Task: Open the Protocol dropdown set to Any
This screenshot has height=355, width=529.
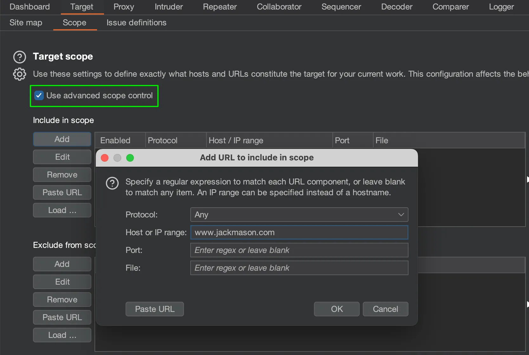Action: click(x=299, y=215)
